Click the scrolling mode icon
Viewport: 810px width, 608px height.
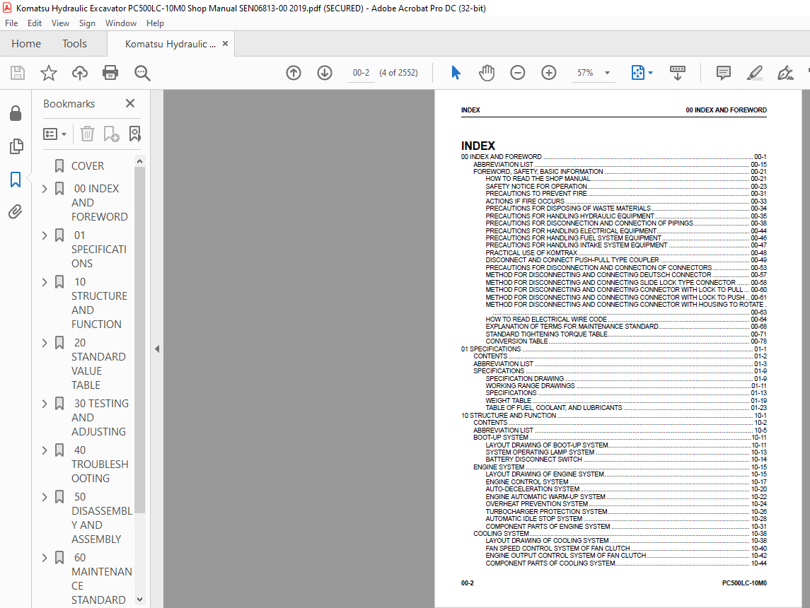677,73
